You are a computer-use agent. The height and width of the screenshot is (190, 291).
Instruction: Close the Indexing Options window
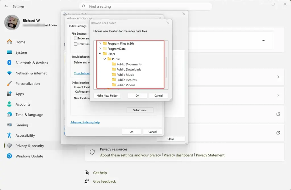184,14
